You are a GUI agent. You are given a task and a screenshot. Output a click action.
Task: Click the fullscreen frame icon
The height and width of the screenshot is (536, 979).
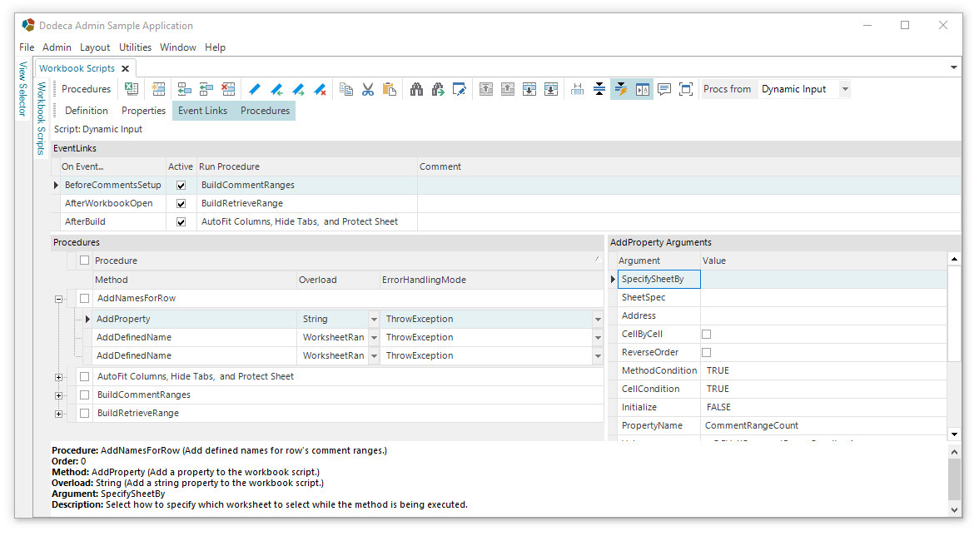(686, 89)
